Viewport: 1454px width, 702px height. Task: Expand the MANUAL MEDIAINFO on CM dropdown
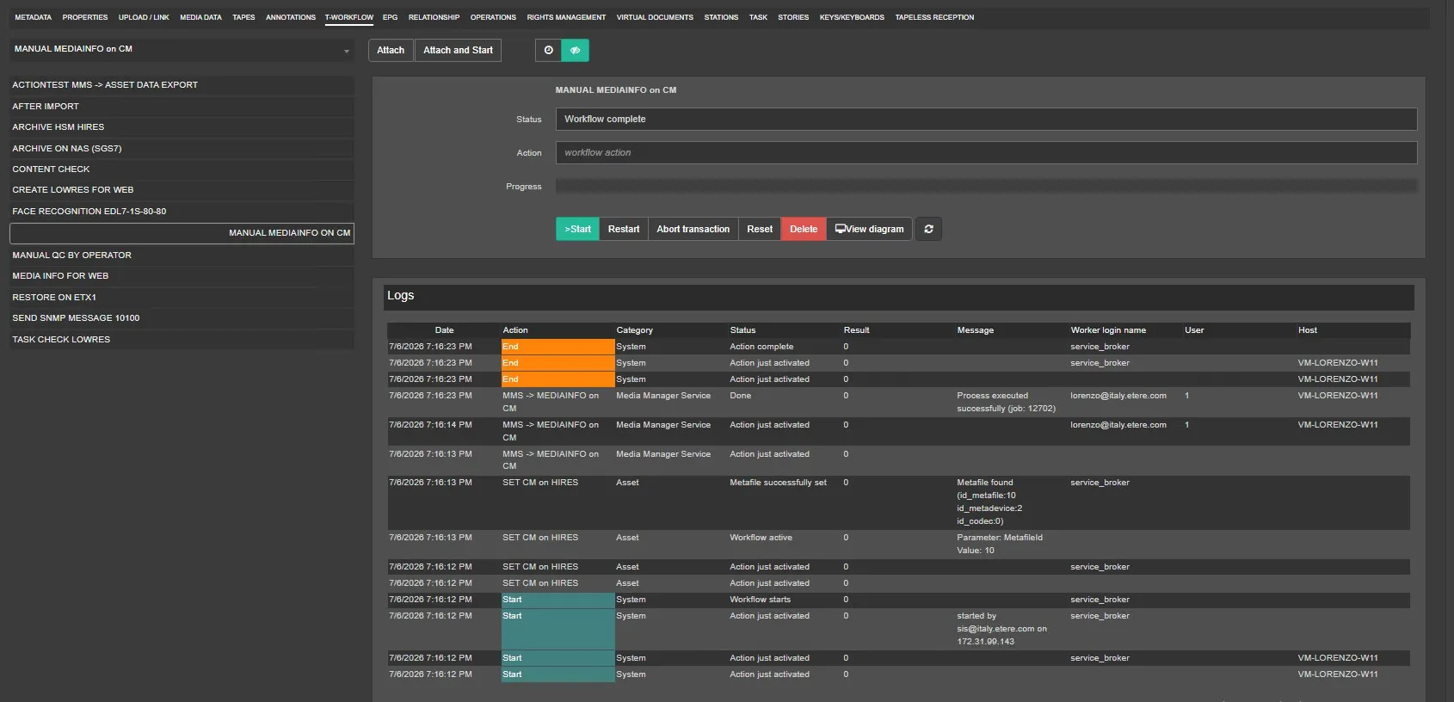(x=182, y=50)
